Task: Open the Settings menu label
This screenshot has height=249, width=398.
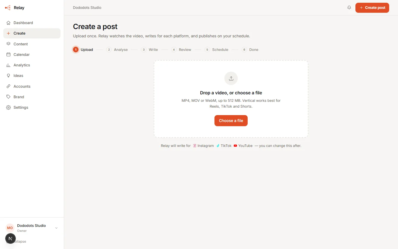Action: (21, 107)
